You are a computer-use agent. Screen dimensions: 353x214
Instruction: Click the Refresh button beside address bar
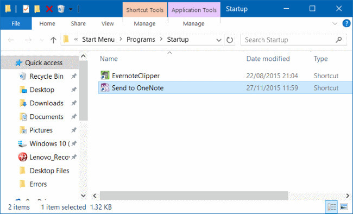click(229, 40)
